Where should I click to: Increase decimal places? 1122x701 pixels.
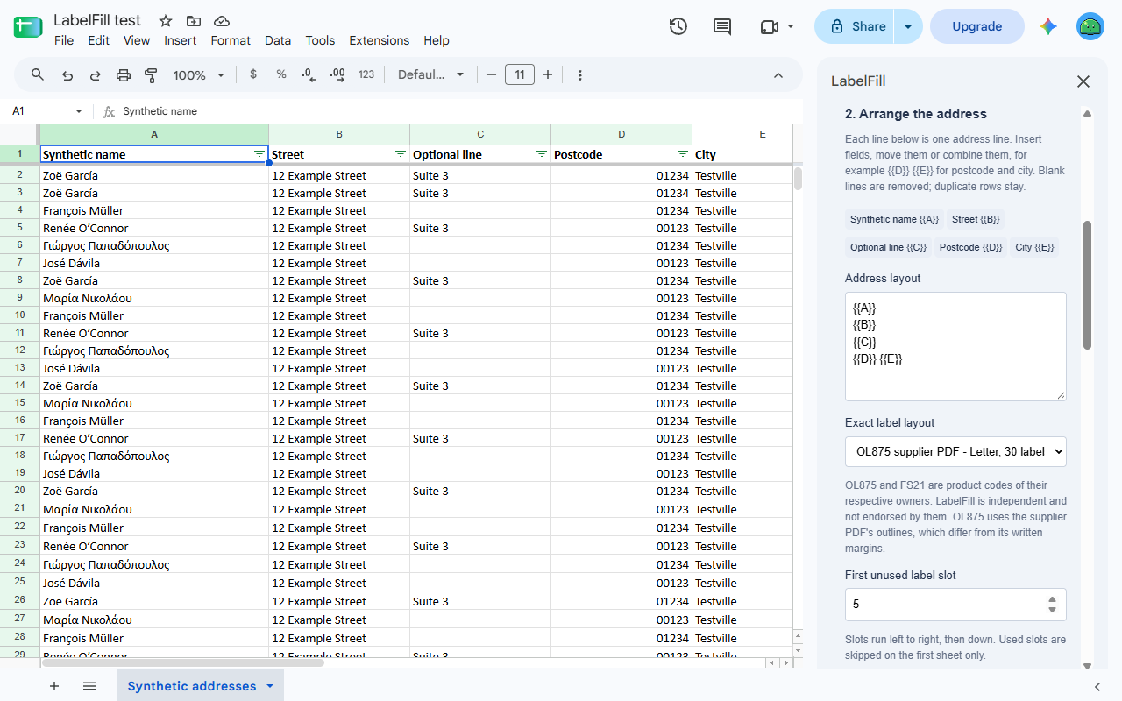pyautogui.click(x=337, y=75)
